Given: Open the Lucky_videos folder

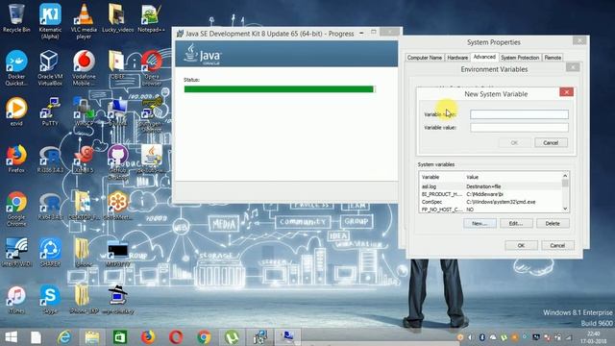Looking at the screenshot, I should click(117, 17).
